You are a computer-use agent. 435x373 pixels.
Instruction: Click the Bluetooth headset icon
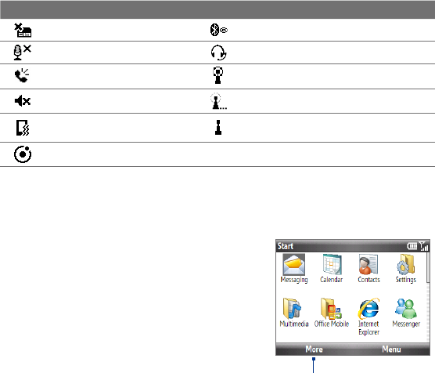218,53
